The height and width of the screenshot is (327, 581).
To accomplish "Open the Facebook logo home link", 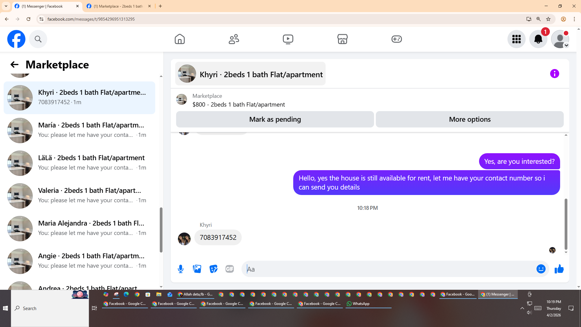I will (16, 39).
